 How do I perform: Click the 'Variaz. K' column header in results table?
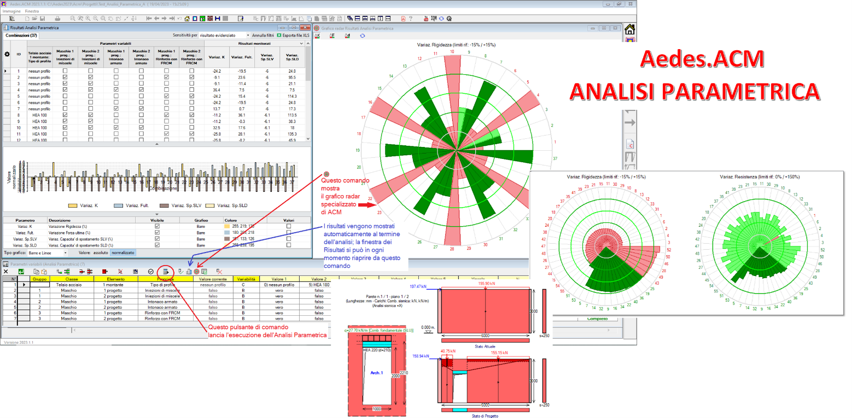(x=217, y=57)
